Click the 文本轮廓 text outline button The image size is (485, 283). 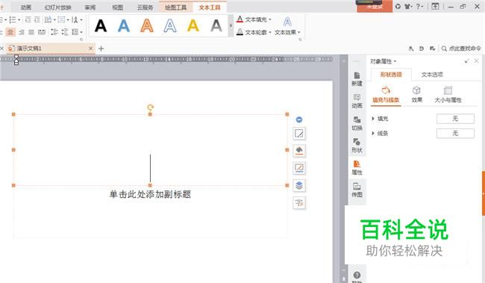pyautogui.click(x=251, y=32)
